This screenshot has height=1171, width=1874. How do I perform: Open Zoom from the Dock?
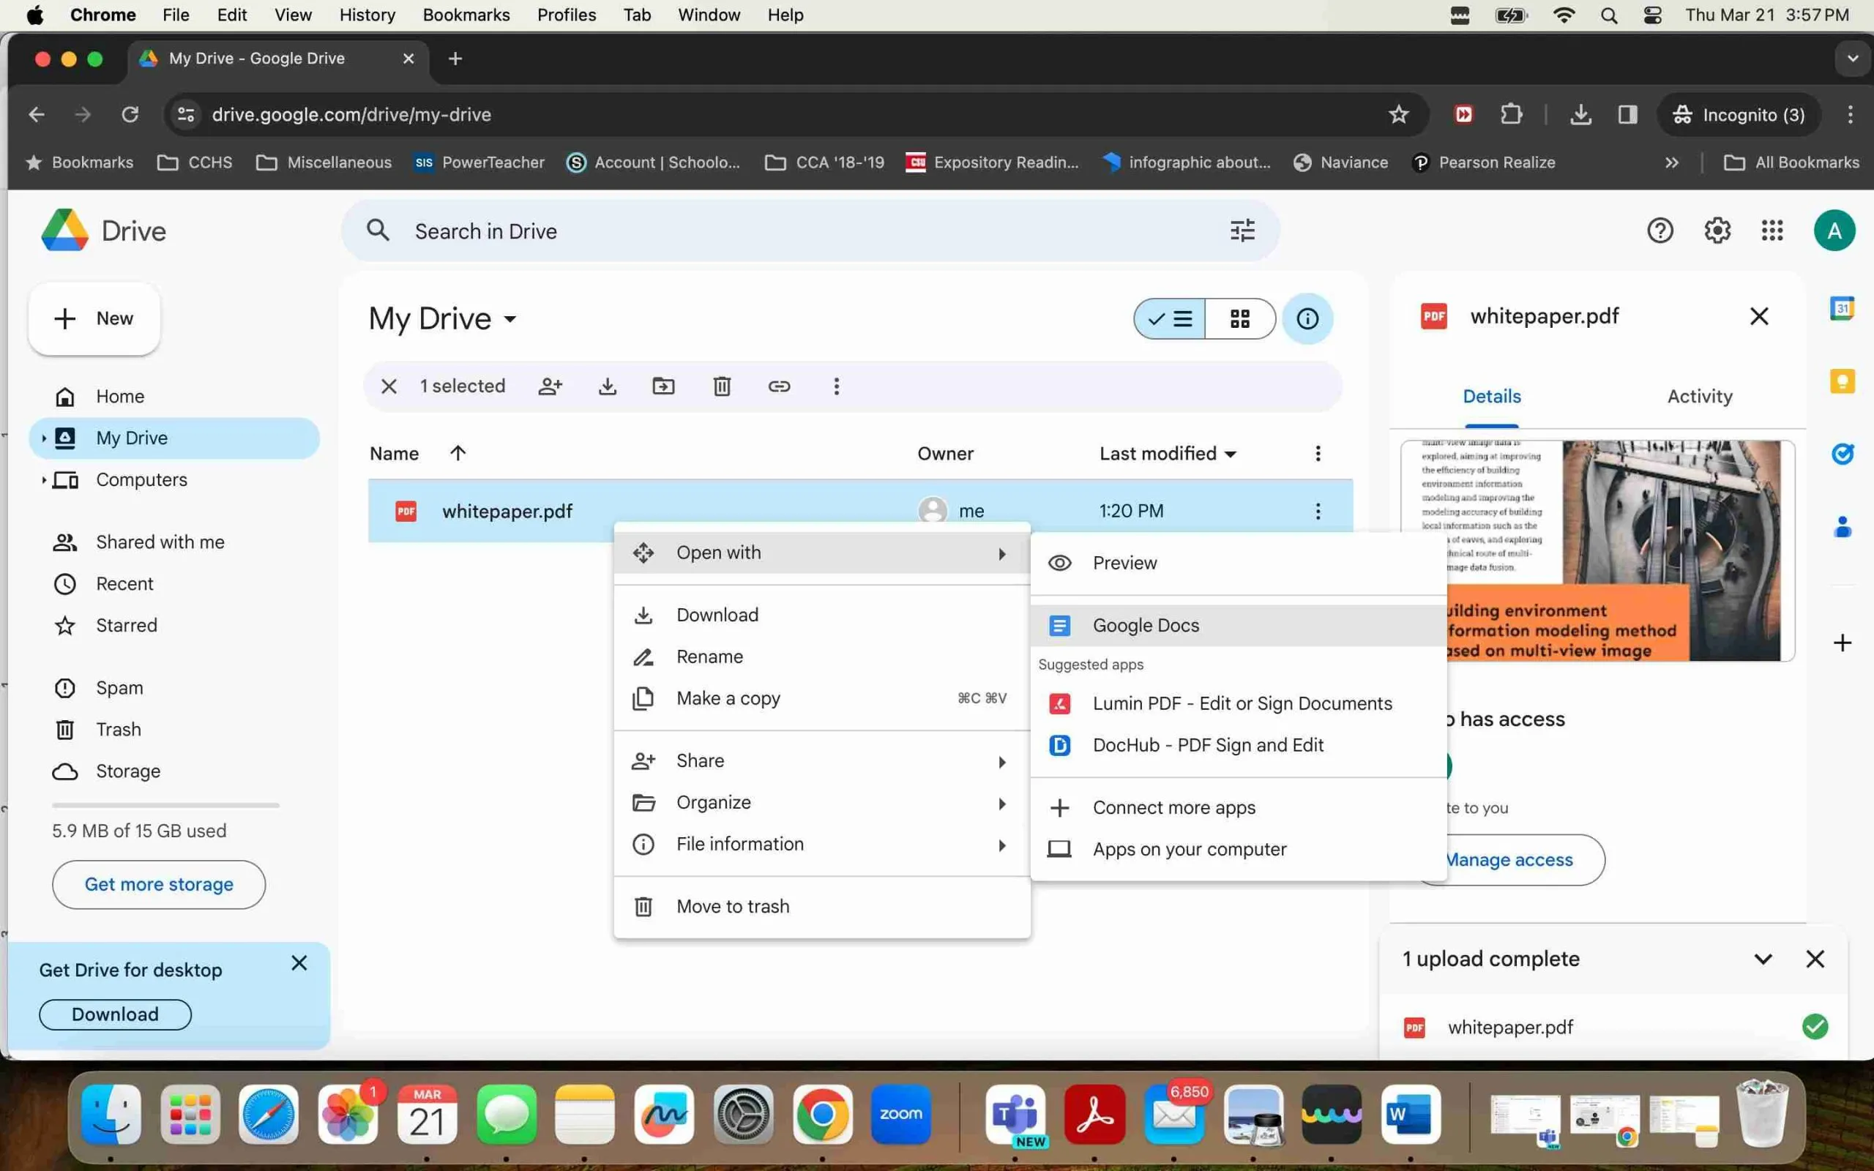[900, 1115]
